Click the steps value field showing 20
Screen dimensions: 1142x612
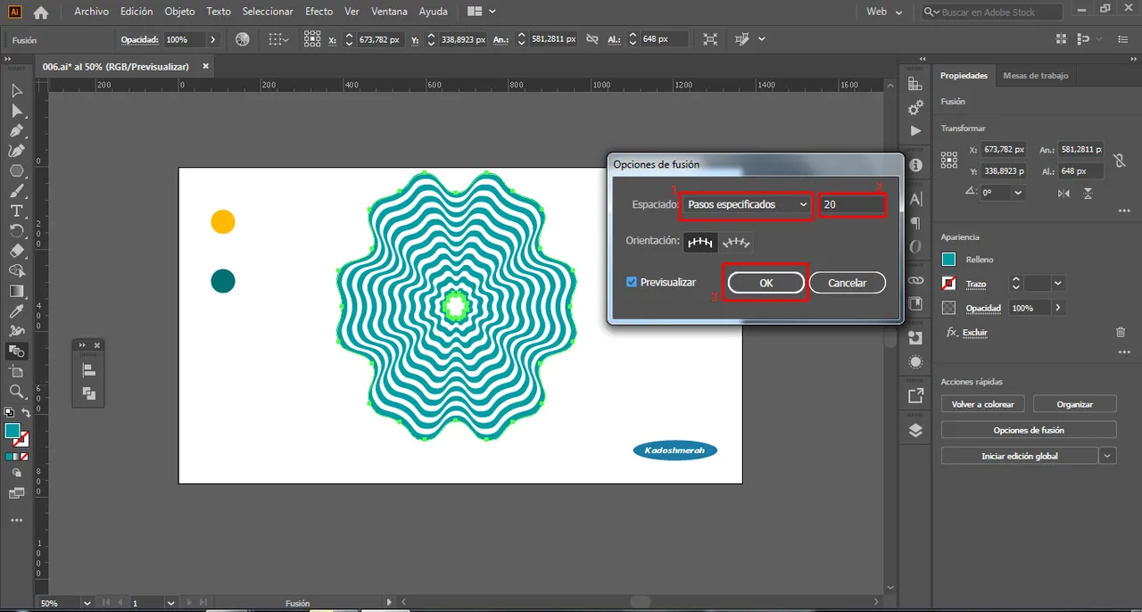pyautogui.click(x=852, y=204)
